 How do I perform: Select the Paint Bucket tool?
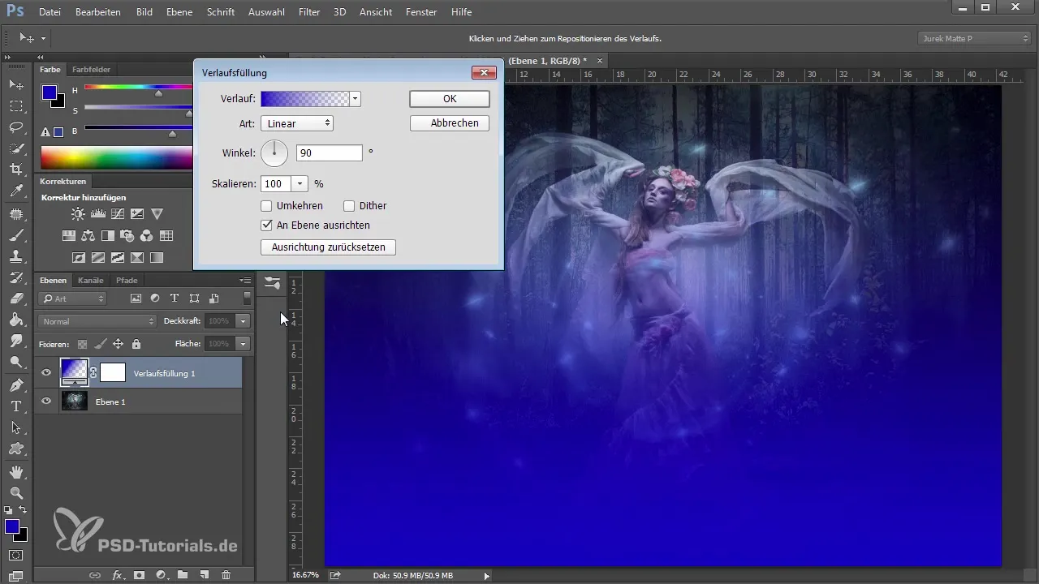click(15, 320)
